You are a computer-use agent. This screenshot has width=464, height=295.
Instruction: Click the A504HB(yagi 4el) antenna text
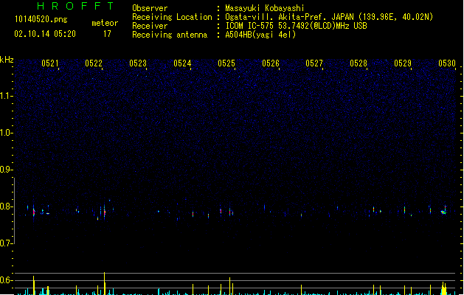(260, 35)
